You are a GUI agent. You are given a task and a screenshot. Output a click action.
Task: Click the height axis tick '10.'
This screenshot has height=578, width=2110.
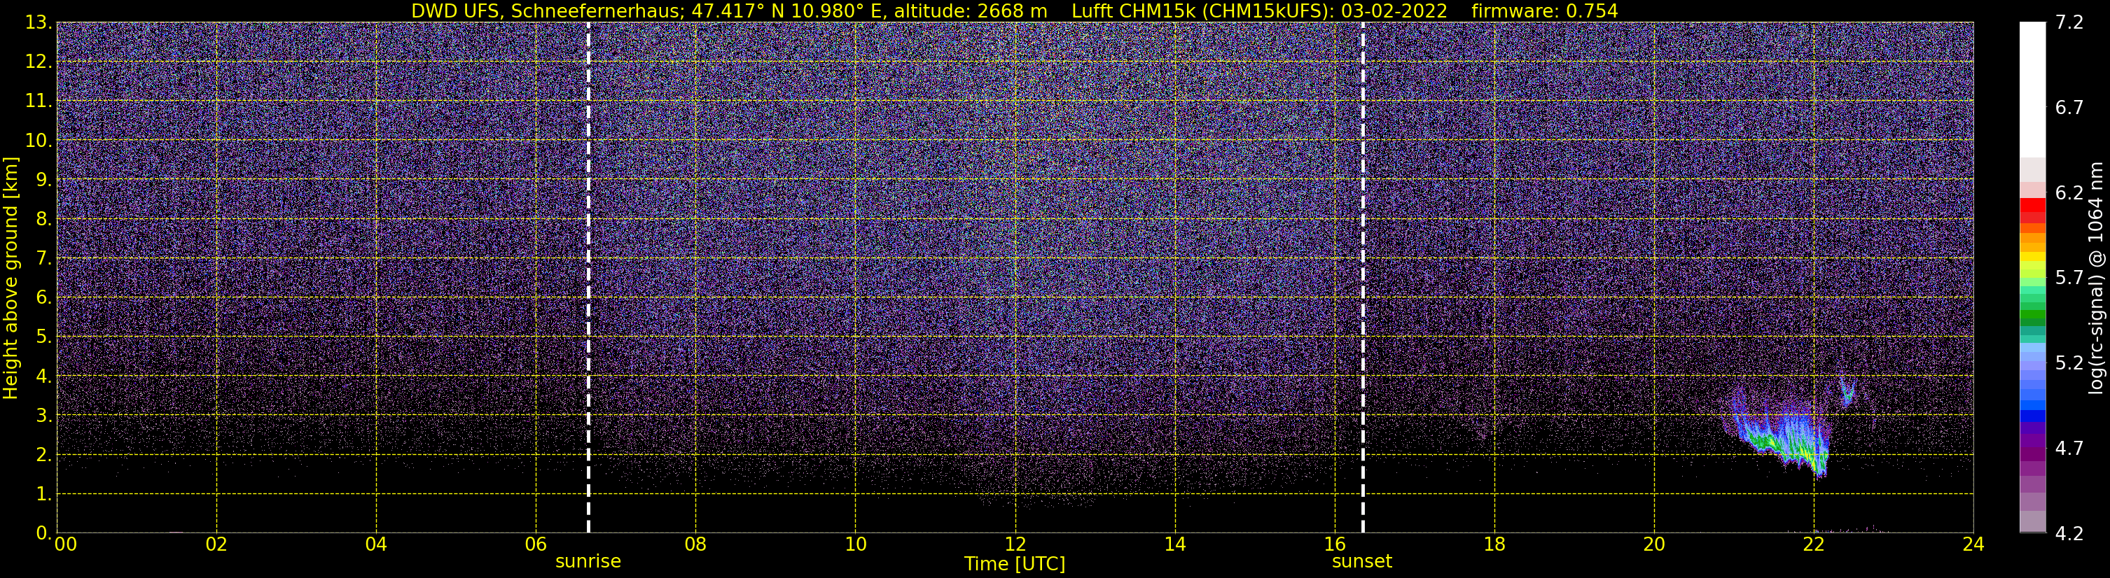coord(38,140)
